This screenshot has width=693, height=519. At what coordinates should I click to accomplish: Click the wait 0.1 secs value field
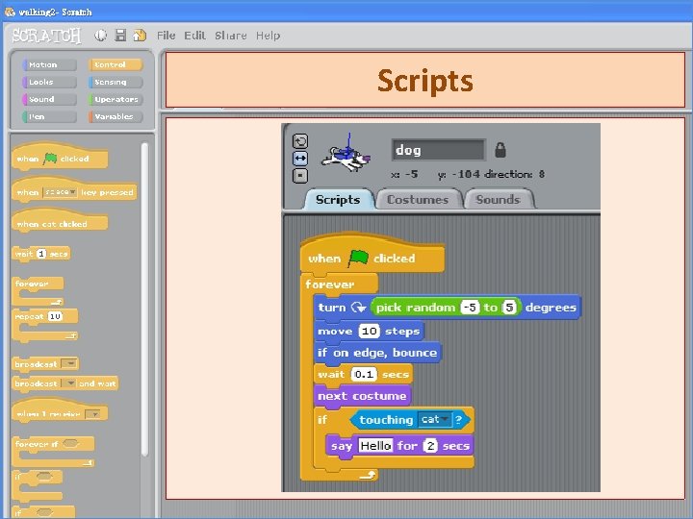coord(364,374)
